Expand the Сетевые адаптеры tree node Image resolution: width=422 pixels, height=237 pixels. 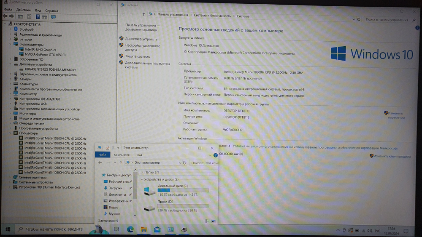coord(11,177)
